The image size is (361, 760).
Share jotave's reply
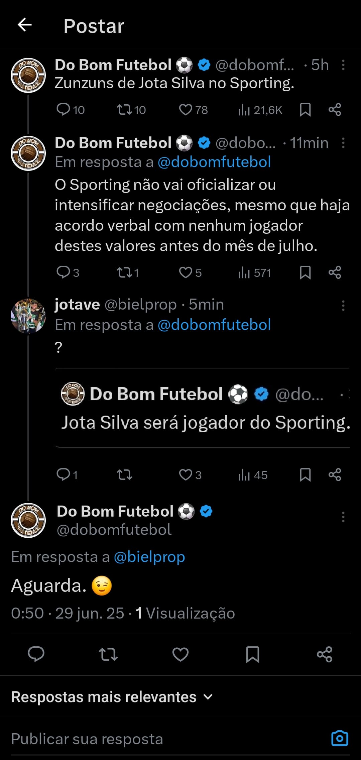[335, 474]
